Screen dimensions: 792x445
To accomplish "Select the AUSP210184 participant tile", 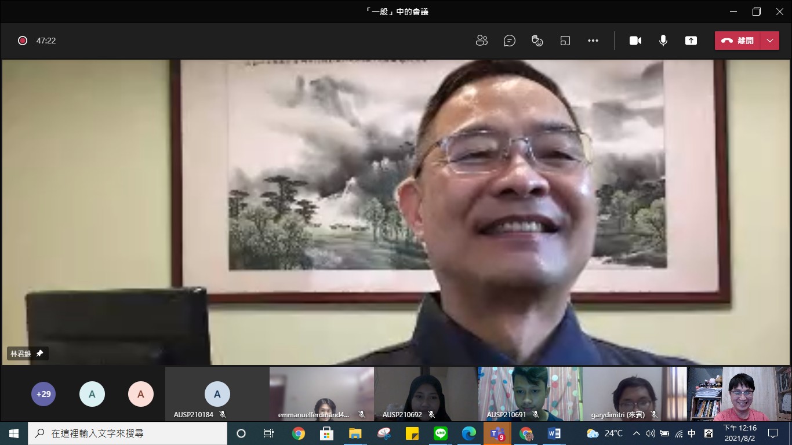I will (x=217, y=394).
